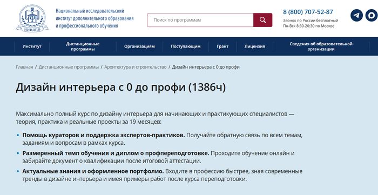This screenshot has height=195, width=378.
Task: Click bold text Размеренный темп обучения и диплом
Action: [116, 153]
